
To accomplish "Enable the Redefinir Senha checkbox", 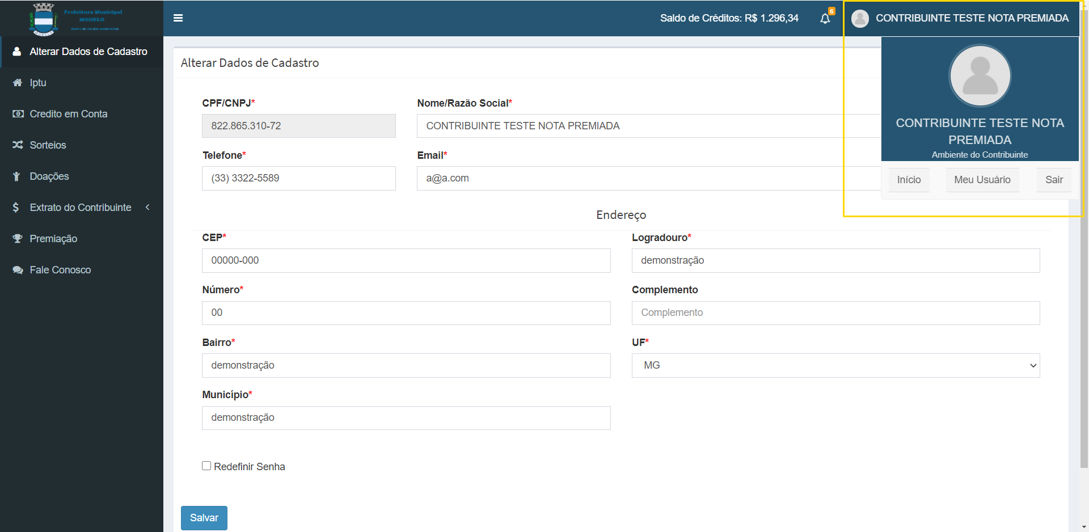I will click(206, 466).
